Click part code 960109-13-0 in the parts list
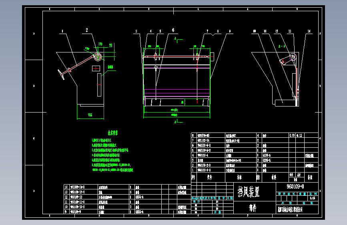 pos(78,192)
